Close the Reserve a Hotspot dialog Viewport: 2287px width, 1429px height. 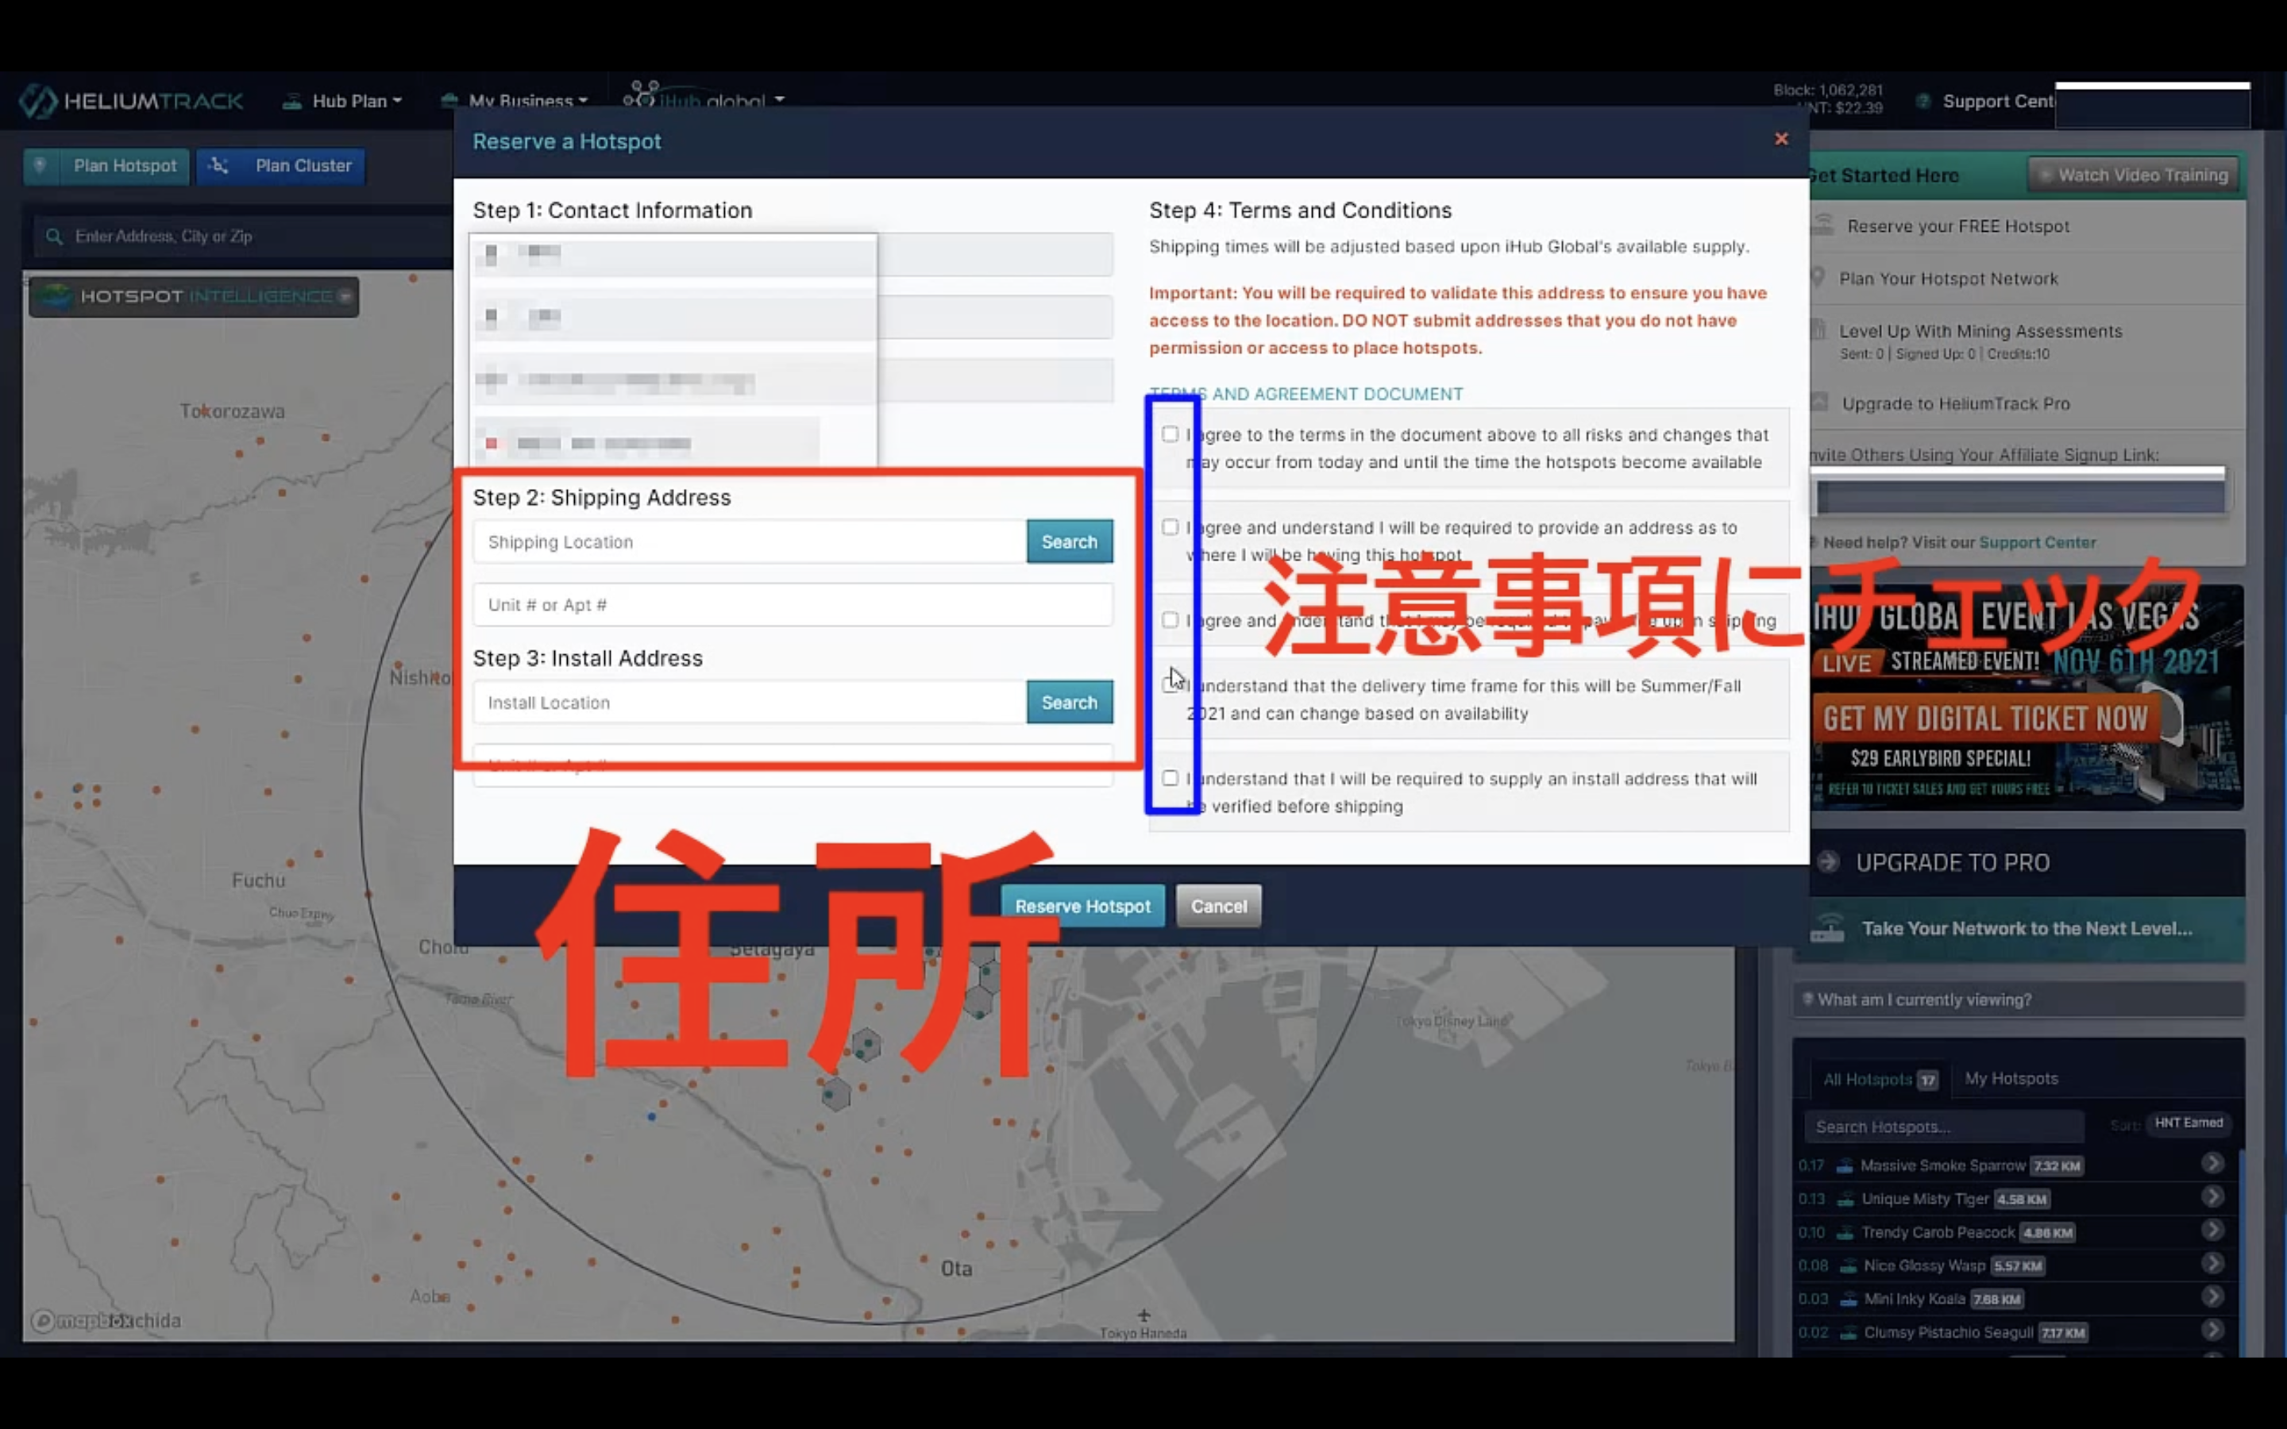[x=1781, y=139]
